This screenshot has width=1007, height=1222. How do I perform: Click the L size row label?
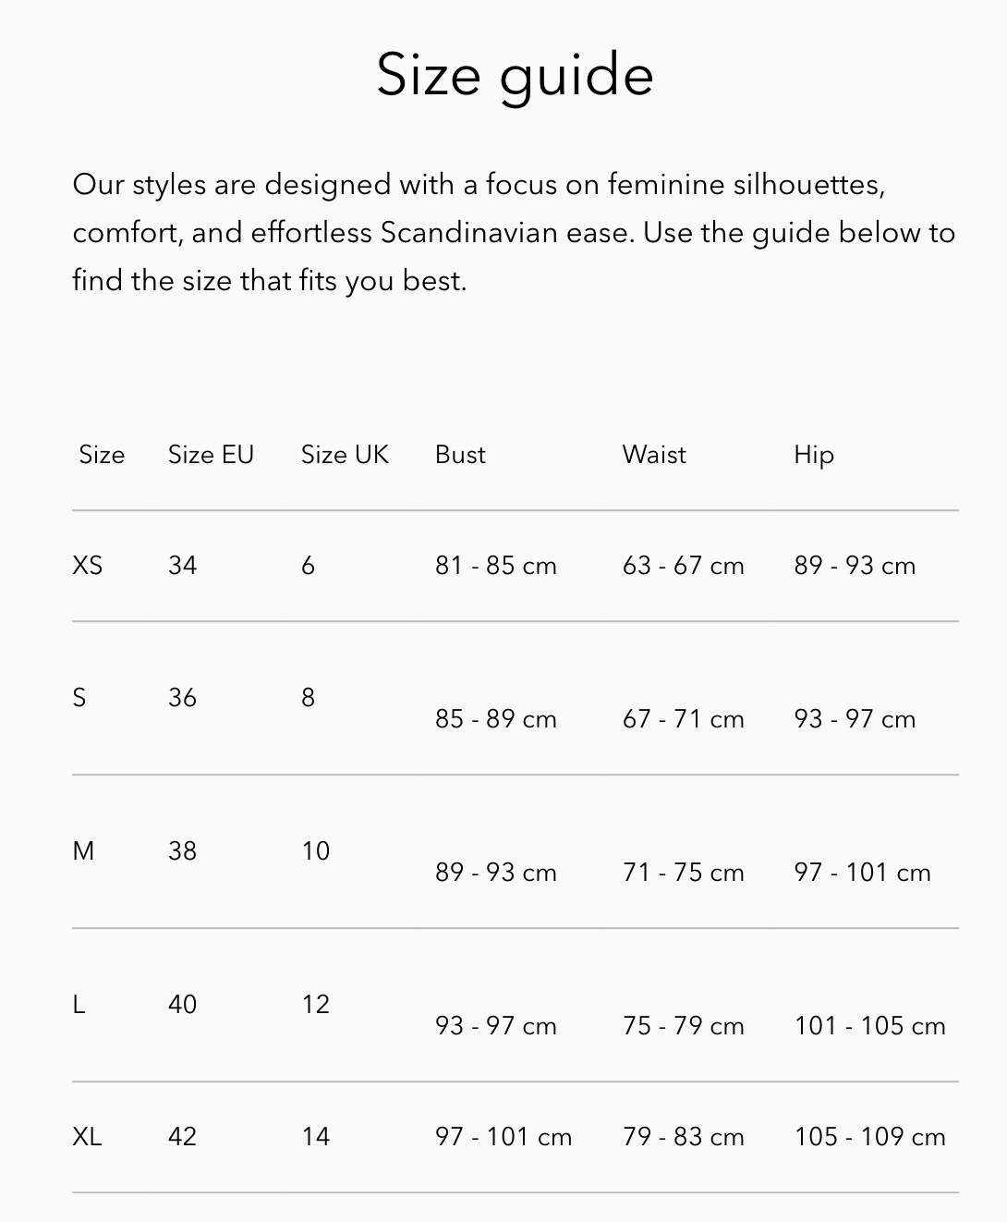tap(79, 1004)
